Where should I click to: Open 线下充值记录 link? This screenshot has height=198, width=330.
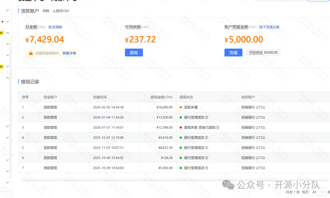tap(269, 27)
